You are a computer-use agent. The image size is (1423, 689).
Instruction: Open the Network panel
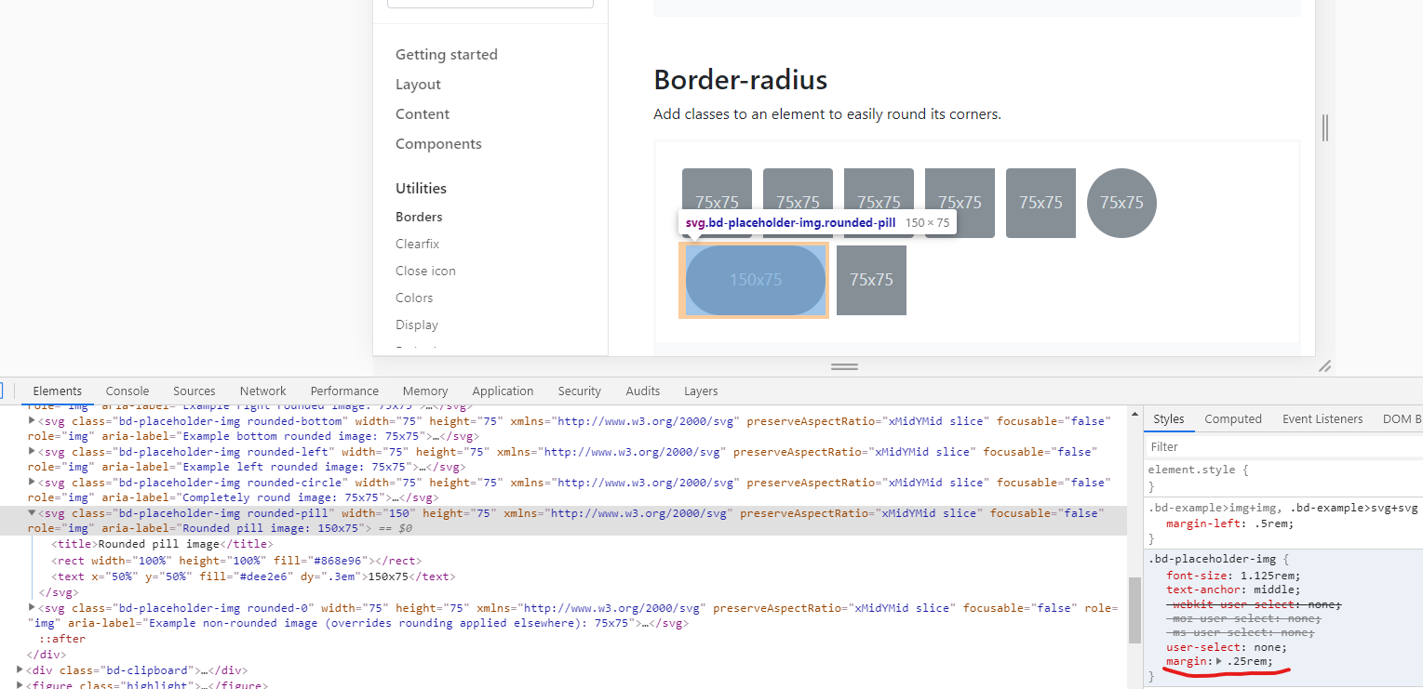pyautogui.click(x=262, y=391)
